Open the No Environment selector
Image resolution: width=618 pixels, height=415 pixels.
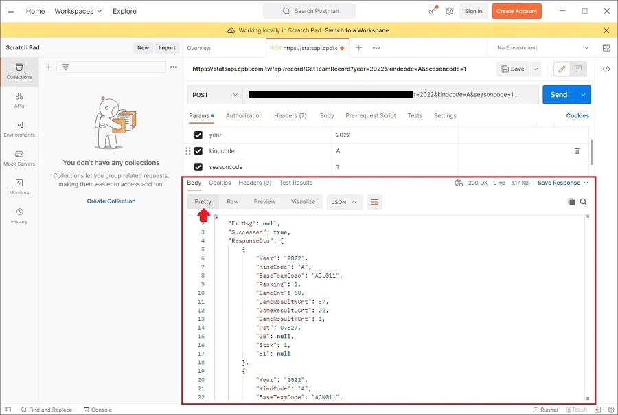tap(542, 47)
